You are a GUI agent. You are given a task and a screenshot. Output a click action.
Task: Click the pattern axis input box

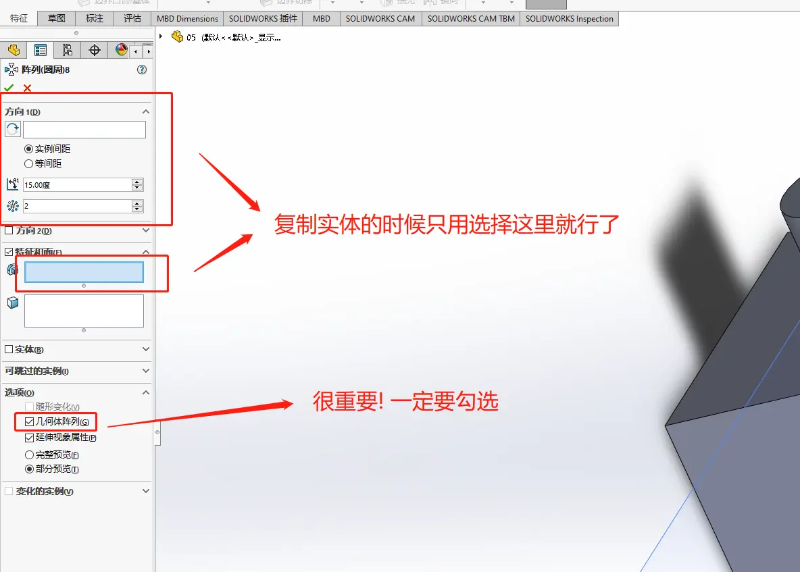tap(84, 130)
